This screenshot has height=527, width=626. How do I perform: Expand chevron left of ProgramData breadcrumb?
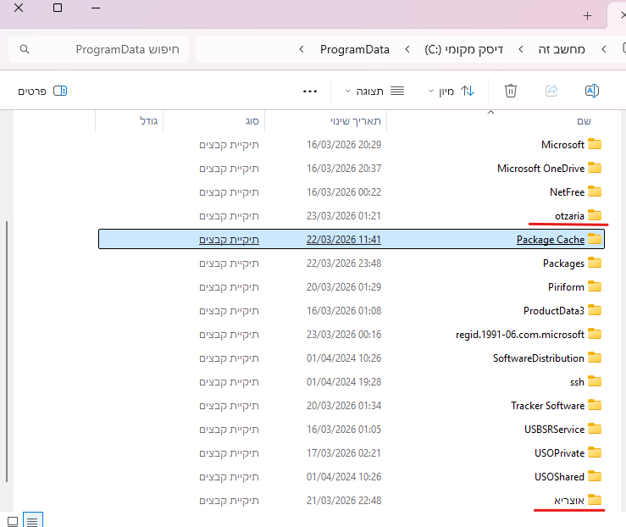[302, 49]
